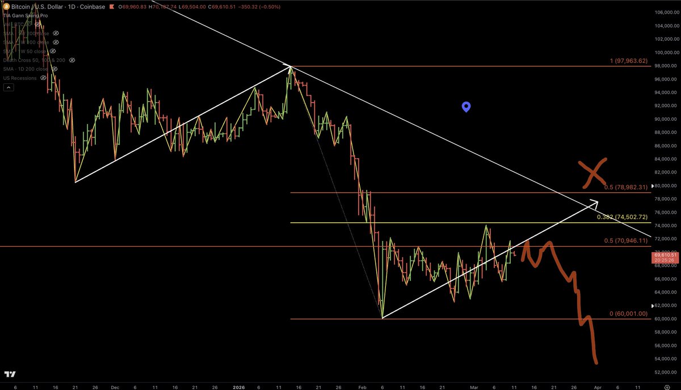Click the Bitcoin symbol logo icon
The width and height of the screenshot is (681, 390).
[x=7, y=7]
